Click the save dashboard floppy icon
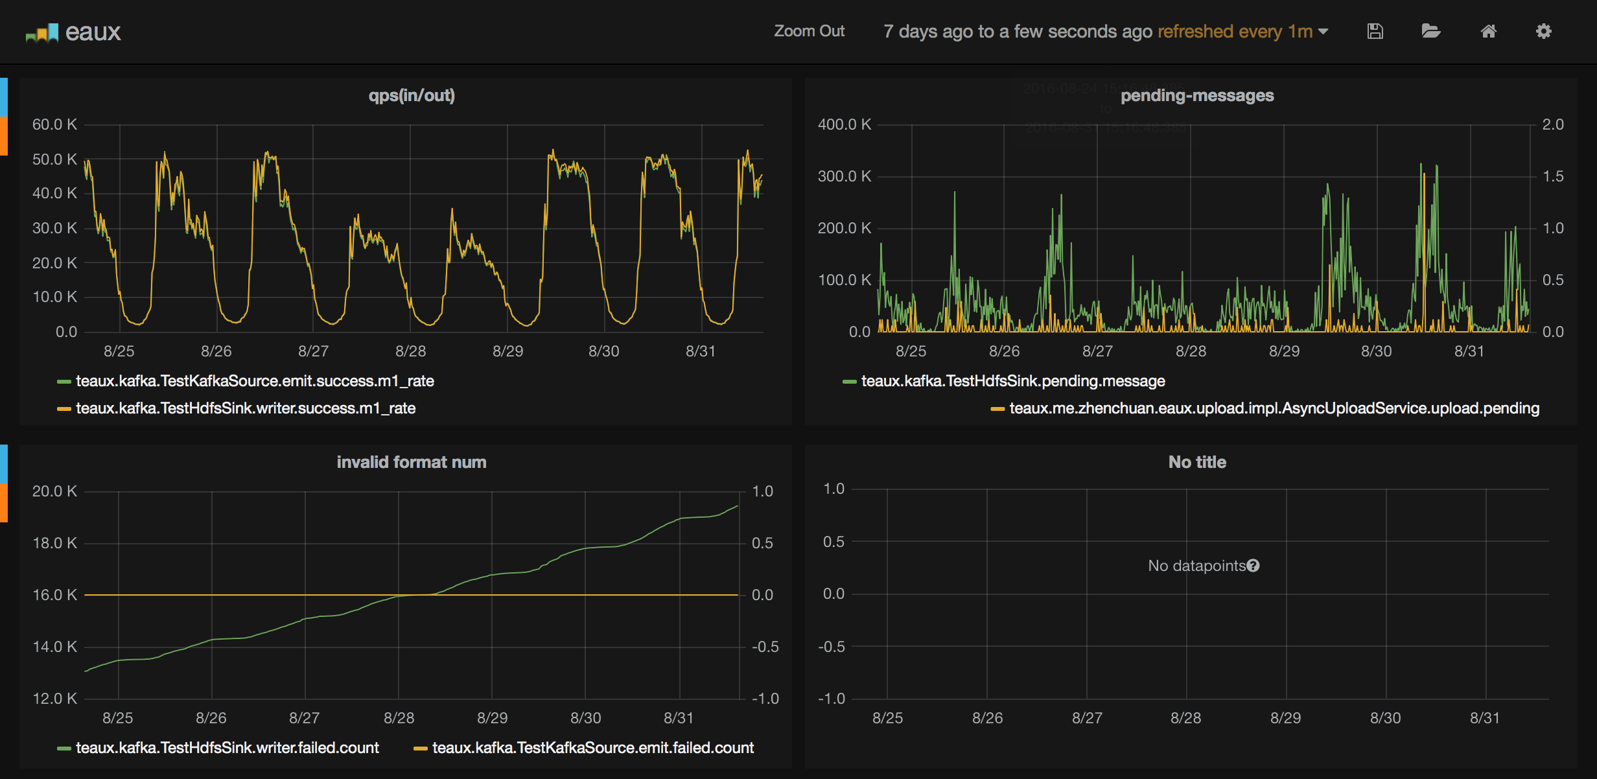The width and height of the screenshot is (1597, 779). 1375,31
